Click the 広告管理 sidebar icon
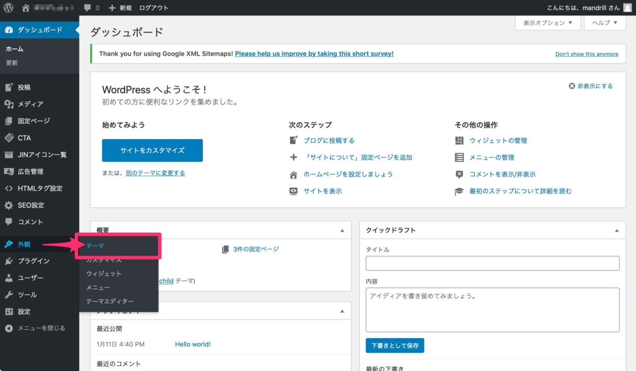This screenshot has height=371, width=636. (9, 172)
